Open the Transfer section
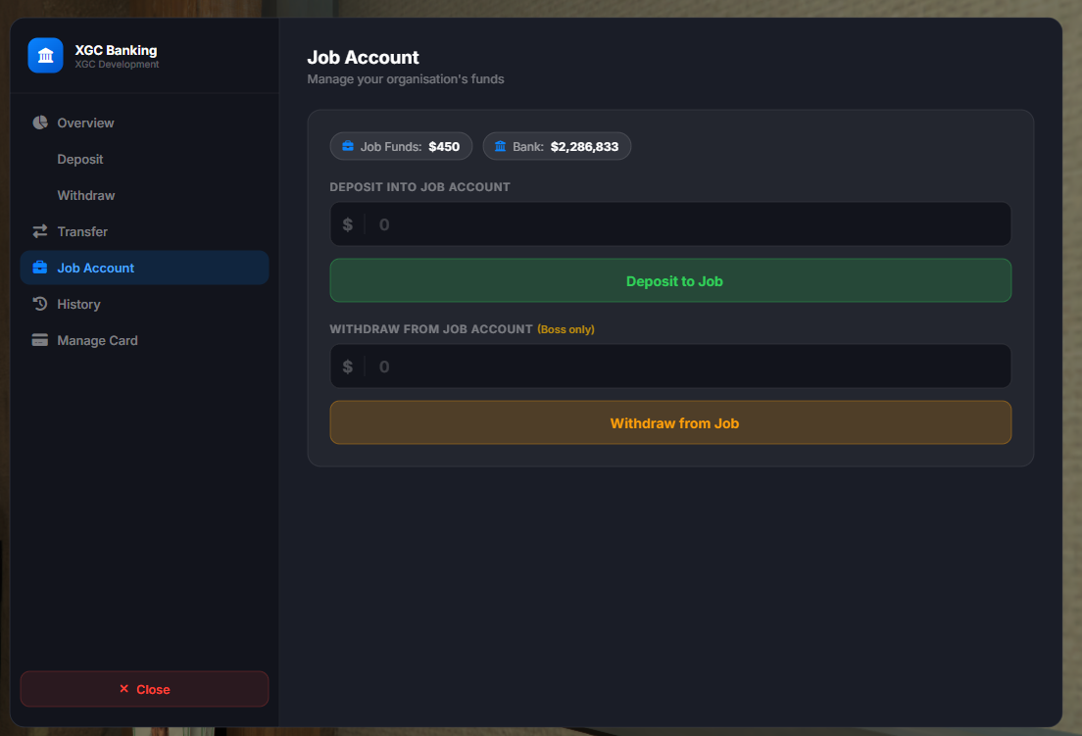Image resolution: width=1082 pixels, height=736 pixels. click(x=144, y=231)
